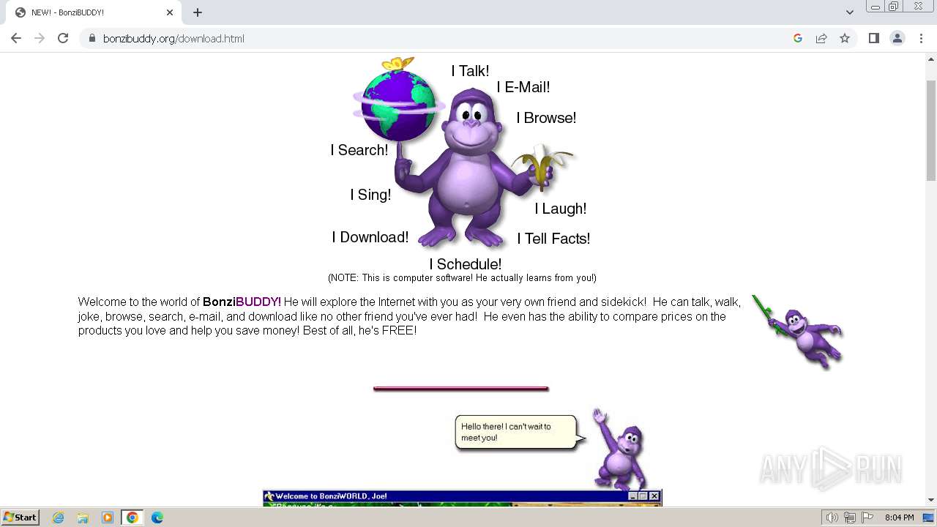
Task: Open the media player taskbar icon
Action: point(108,517)
